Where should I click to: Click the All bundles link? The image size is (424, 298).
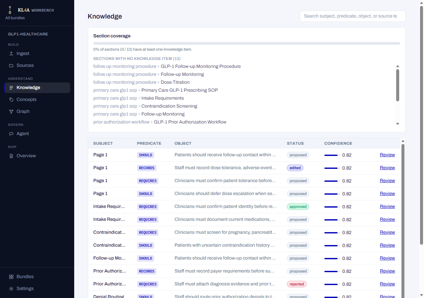15,18
